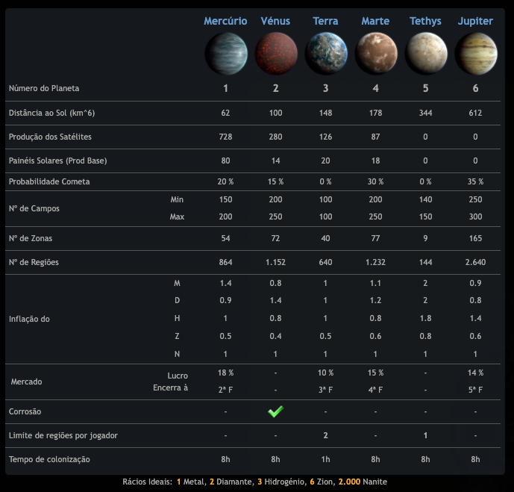Viewport: 514px width, 492px height.
Task: Click the '6 Zion' ratio text
Action: (322, 482)
